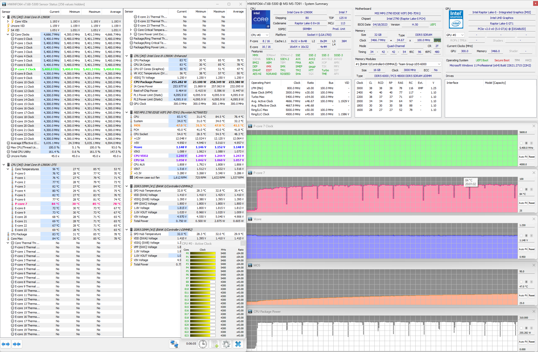
Task: Open the memory module selector dropdown
Action: click(x=398, y=64)
